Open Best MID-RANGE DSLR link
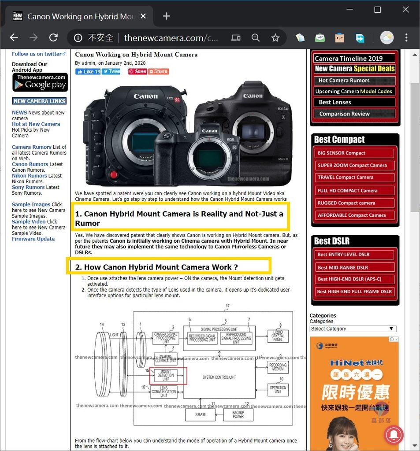This screenshot has width=420, height=451. click(354, 267)
